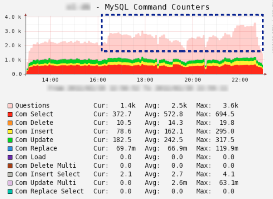
Task: Click the Com Update Multi lavender swatch
Action: click(10, 183)
